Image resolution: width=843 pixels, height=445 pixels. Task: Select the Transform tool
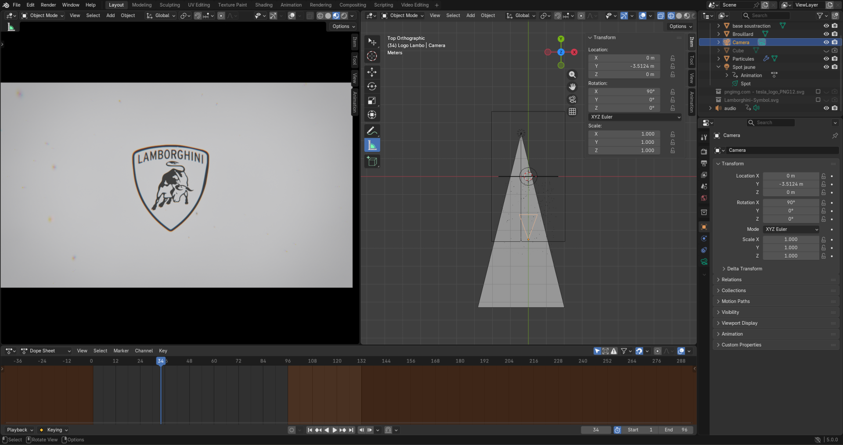pos(372,115)
